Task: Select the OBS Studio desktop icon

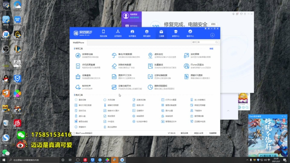Action: [x=6, y=50]
